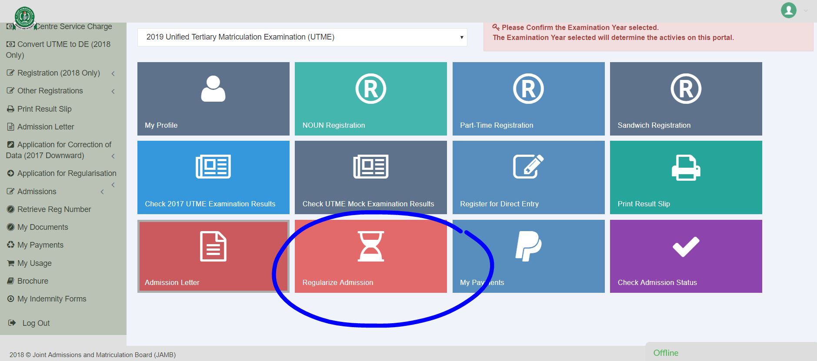Open the My Profile person icon
Image resolution: width=817 pixels, height=361 pixels.
213,89
